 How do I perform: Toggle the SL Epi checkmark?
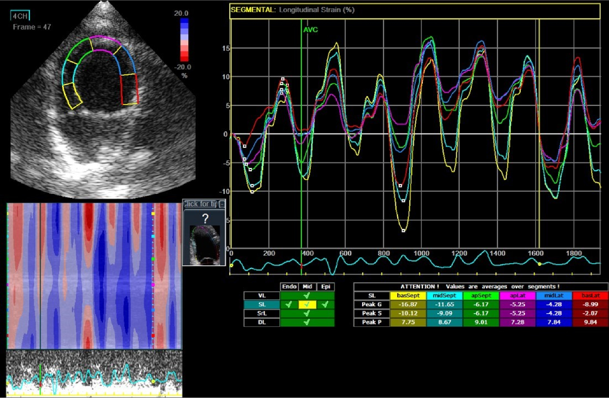coord(325,304)
